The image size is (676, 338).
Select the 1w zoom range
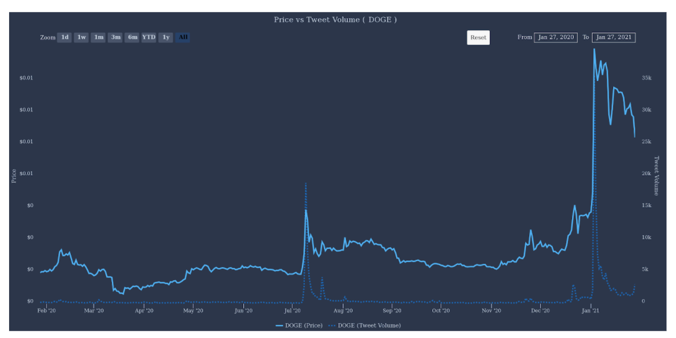pyautogui.click(x=82, y=38)
